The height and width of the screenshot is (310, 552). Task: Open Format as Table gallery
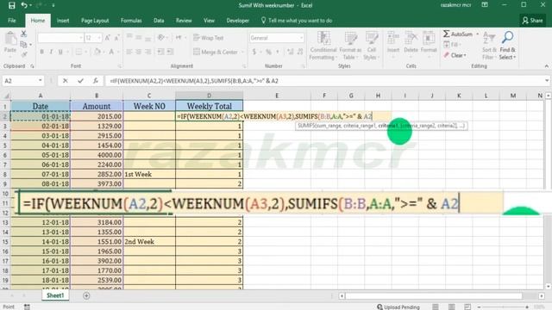[350, 46]
